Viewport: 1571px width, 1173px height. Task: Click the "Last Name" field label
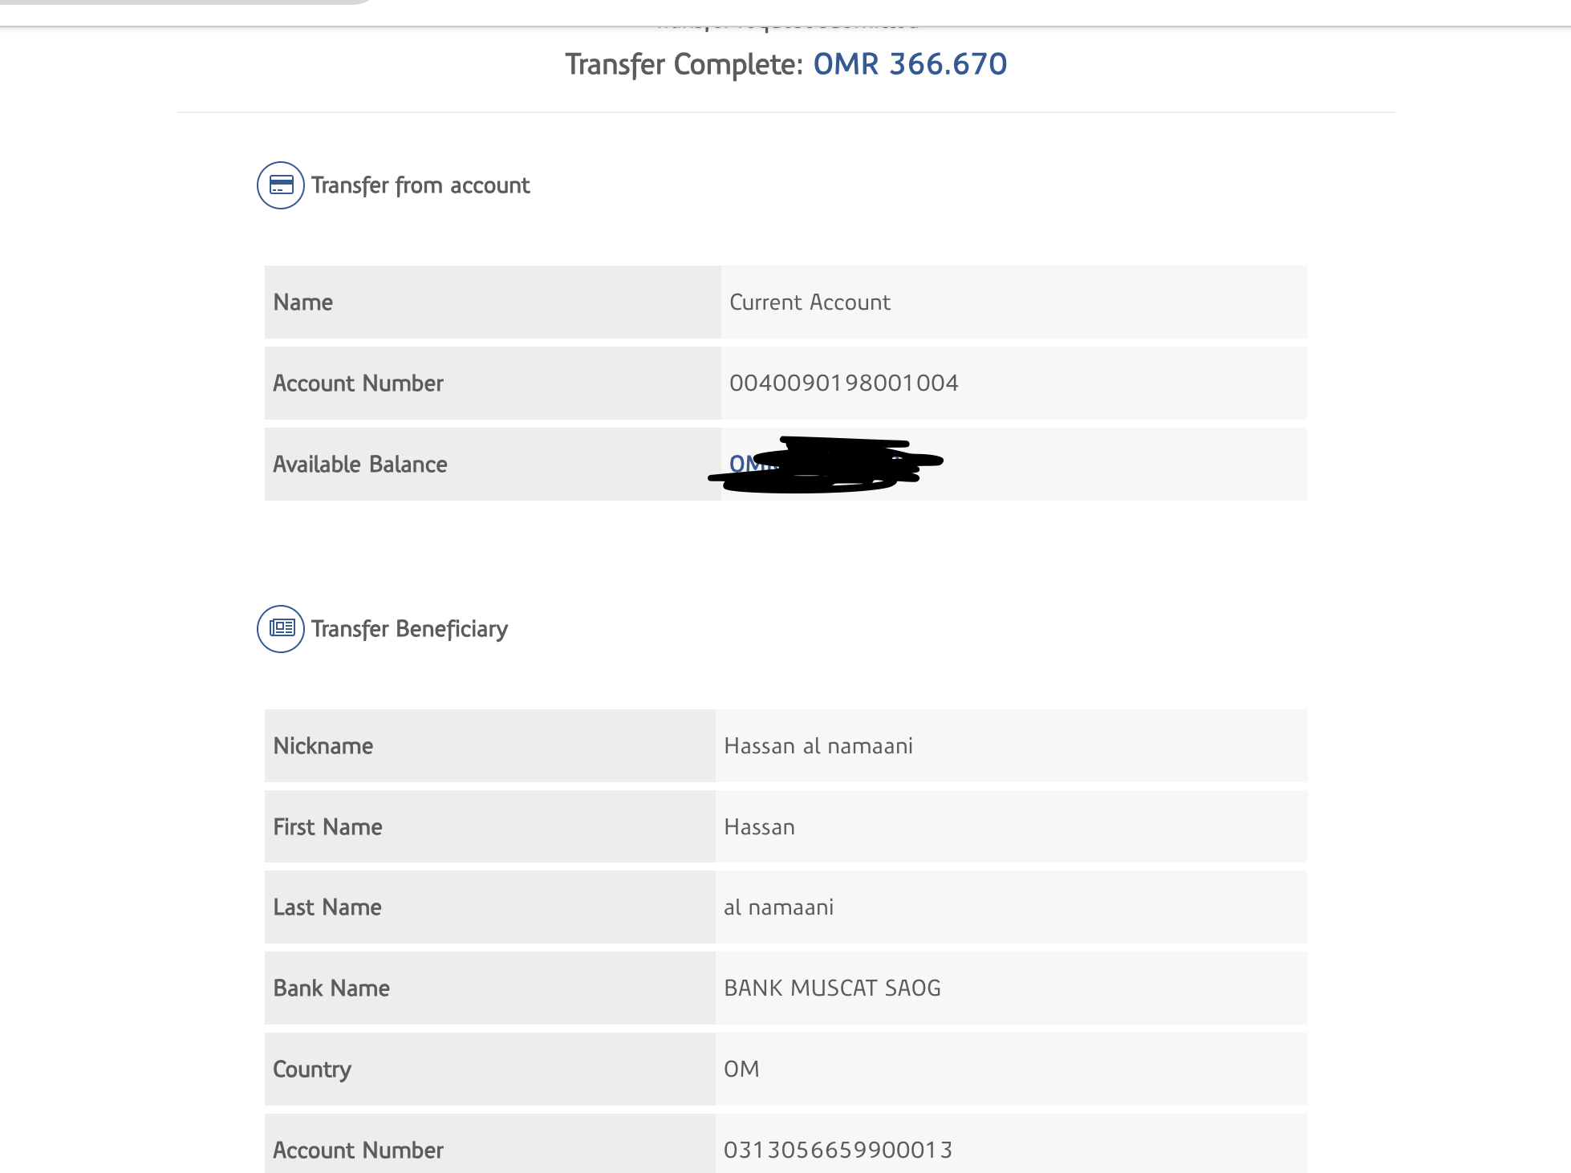327,907
